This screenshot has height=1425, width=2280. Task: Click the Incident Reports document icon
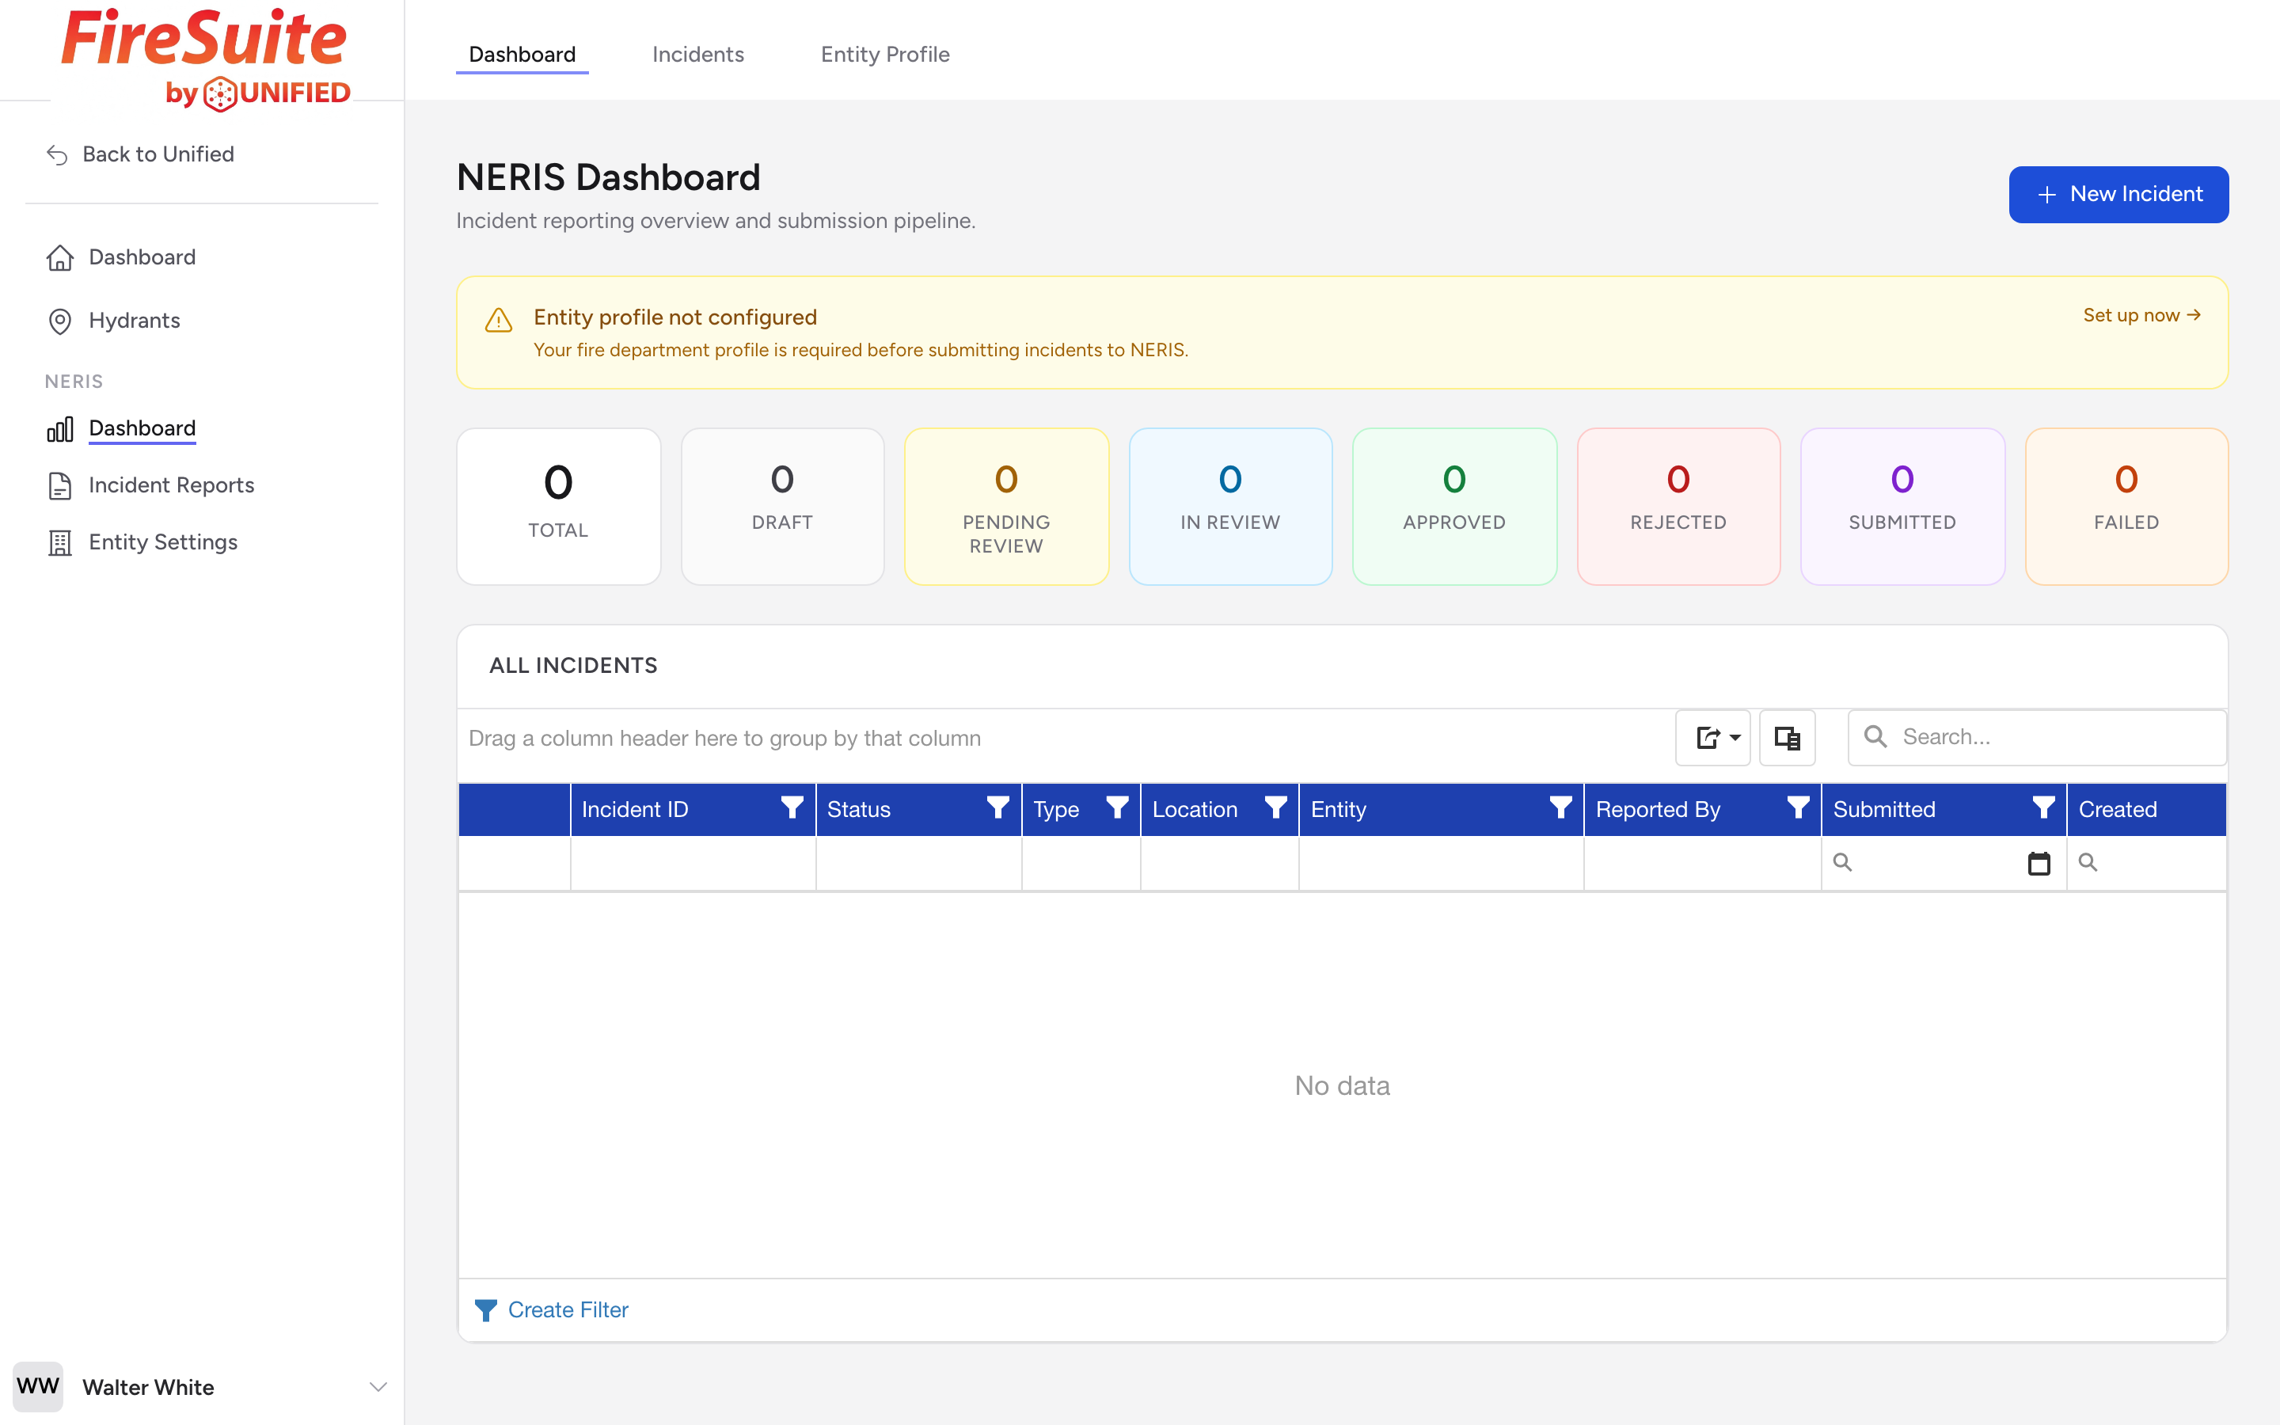coord(60,486)
